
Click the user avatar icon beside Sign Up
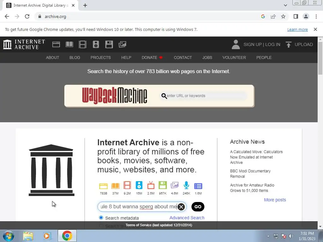(x=236, y=44)
